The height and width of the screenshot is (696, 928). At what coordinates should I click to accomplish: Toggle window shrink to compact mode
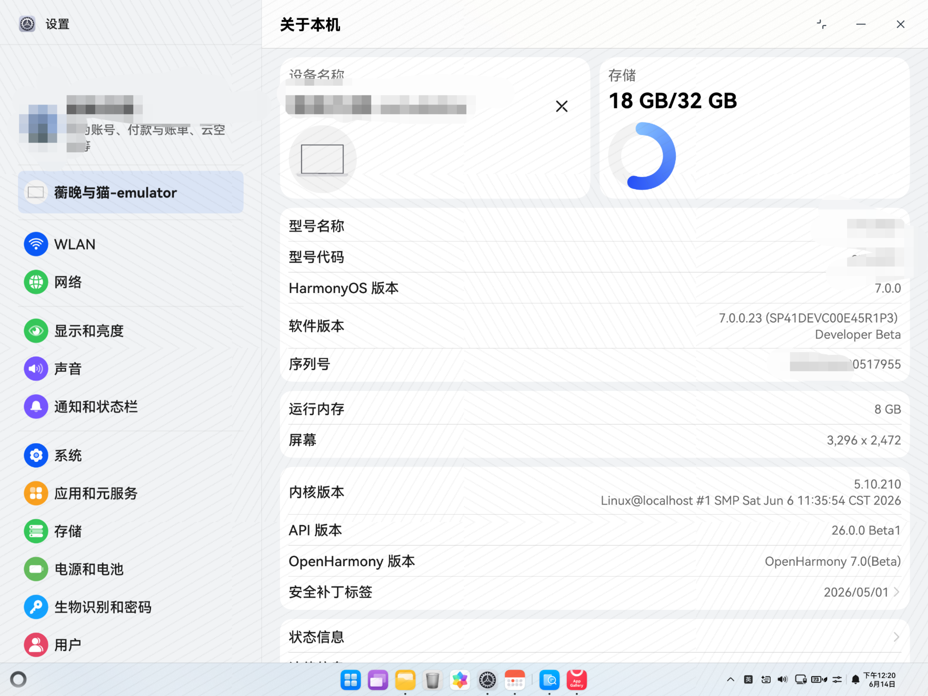[822, 24]
